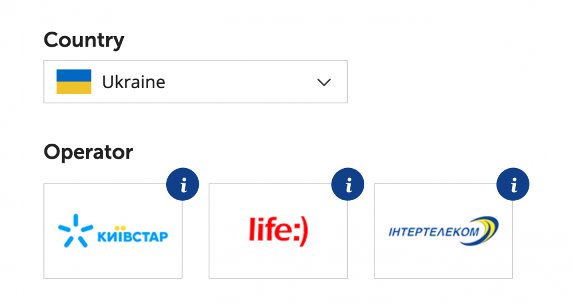Click the blank area of the country box
The image size is (572, 304).
point(241,82)
